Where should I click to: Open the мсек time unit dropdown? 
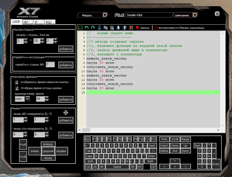click(x=27, y=99)
